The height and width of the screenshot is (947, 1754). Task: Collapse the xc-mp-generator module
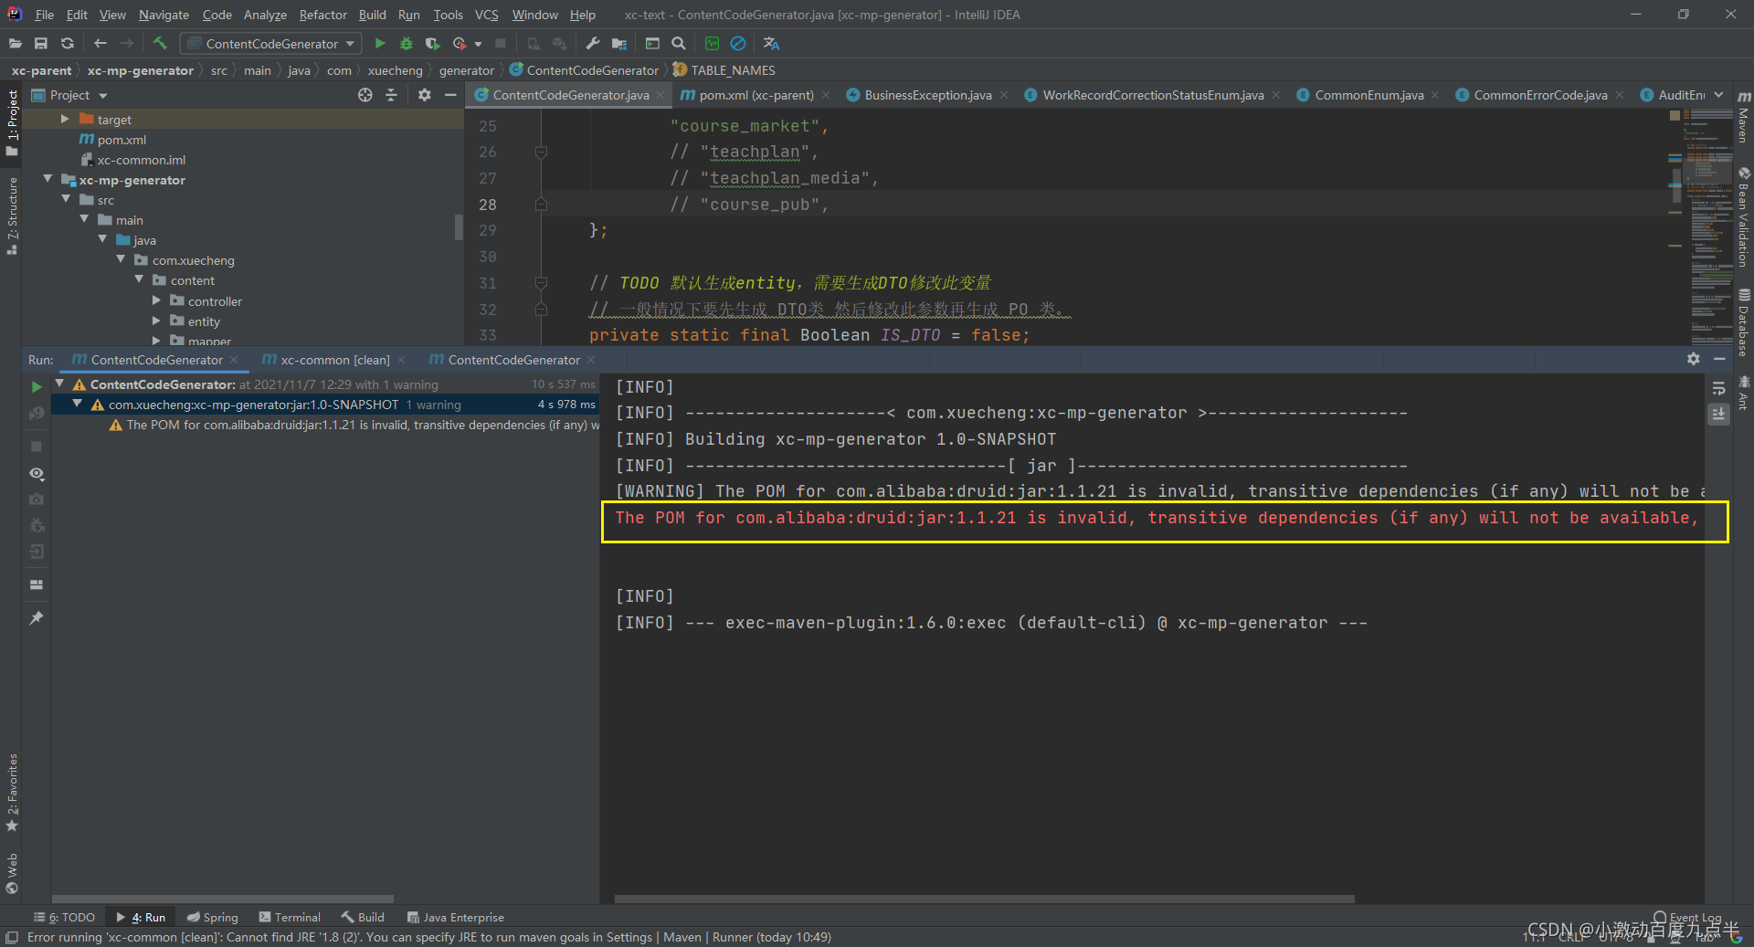[48, 179]
